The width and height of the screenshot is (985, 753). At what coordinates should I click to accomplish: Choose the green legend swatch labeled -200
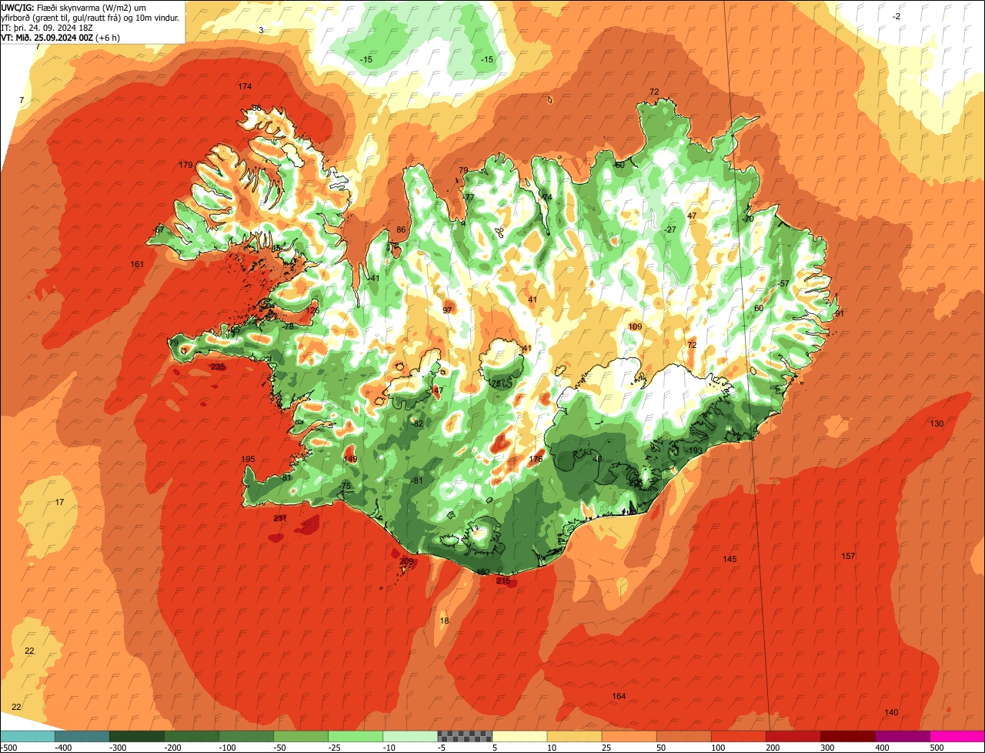tap(191, 737)
